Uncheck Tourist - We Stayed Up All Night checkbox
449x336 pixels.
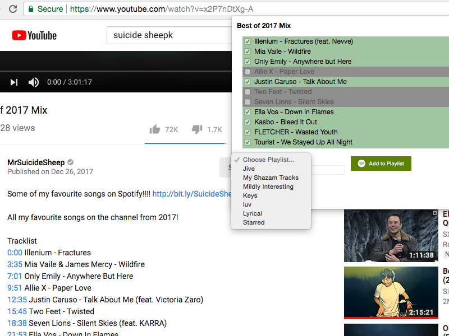248,142
